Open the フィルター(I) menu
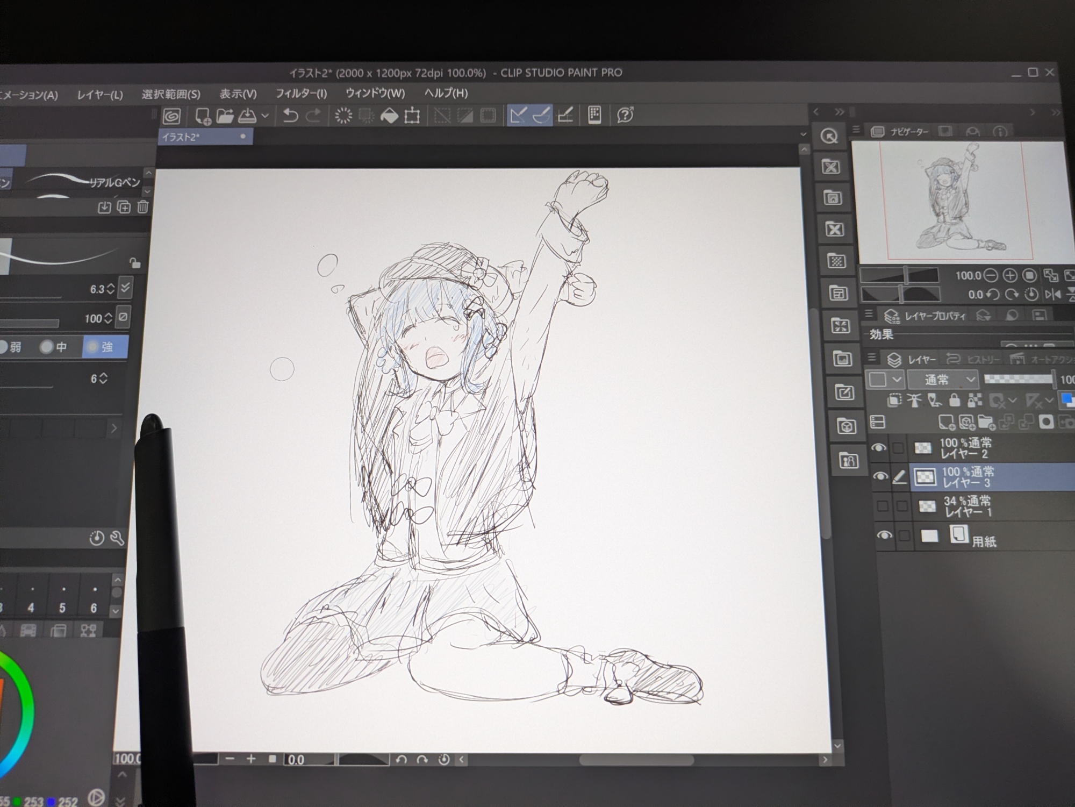 (301, 94)
